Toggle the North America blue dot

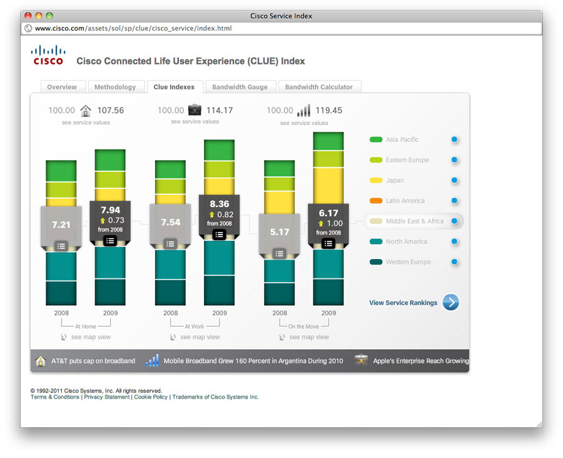[x=454, y=242]
